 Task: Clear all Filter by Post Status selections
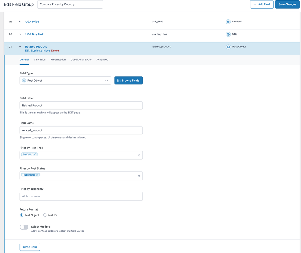[139, 176]
